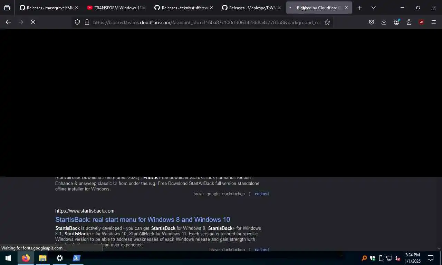Open File Explorer from taskbar

pos(42,258)
